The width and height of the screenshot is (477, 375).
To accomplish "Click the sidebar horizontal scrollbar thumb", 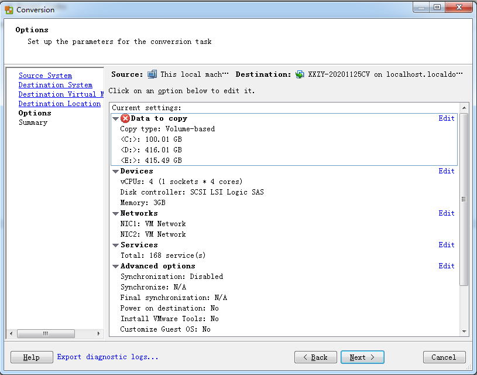I will [x=46, y=333].
